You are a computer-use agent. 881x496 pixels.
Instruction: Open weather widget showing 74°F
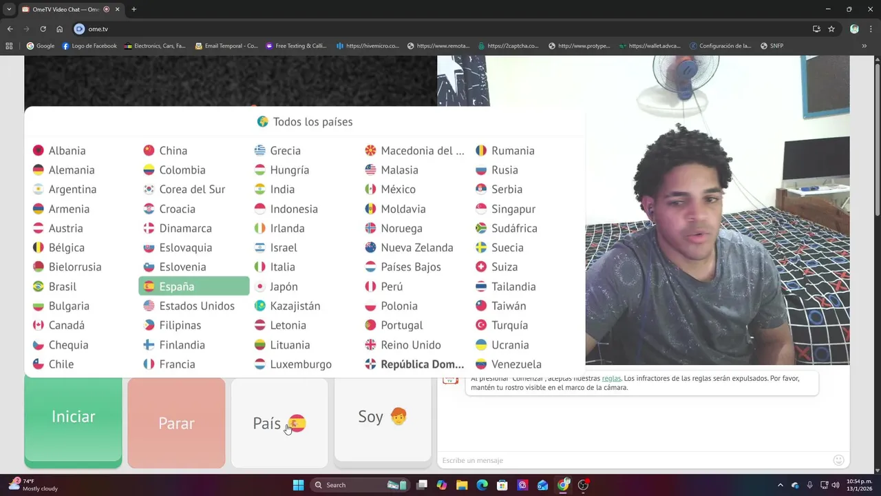(x=33, y=485)
